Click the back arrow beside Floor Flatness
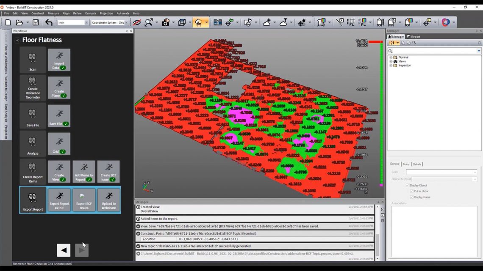Viewport: 483px width, 271px height. point(17,40)
